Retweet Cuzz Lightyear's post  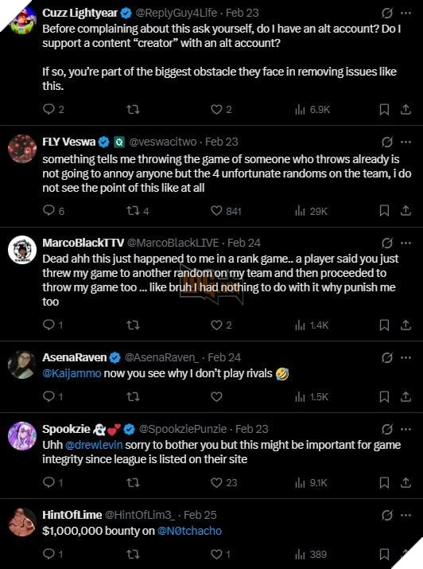tap(133, 109)
